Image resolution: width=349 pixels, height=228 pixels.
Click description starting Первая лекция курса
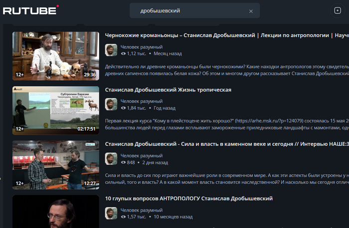point(227,124)
